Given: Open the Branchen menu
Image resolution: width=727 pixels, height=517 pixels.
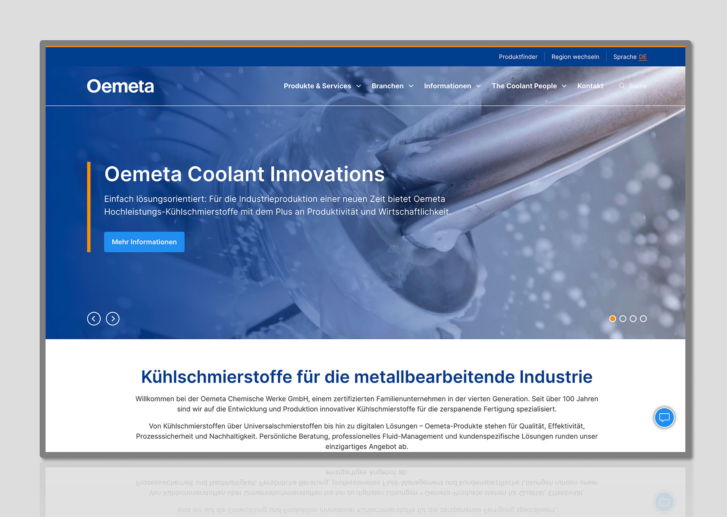Looking at the screenshot, I should [x=388, y=86].
